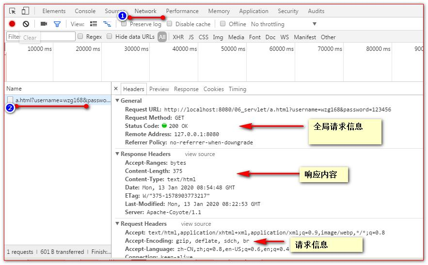Filter requests by Media type
This screenshot has height=265, width=428.
(236, 37)
